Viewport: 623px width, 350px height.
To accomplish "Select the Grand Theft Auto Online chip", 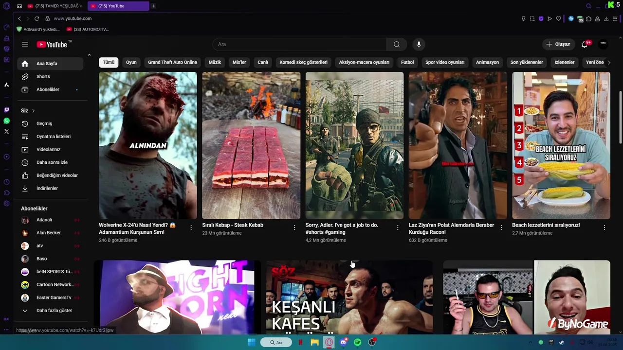I will click(172, 62).
